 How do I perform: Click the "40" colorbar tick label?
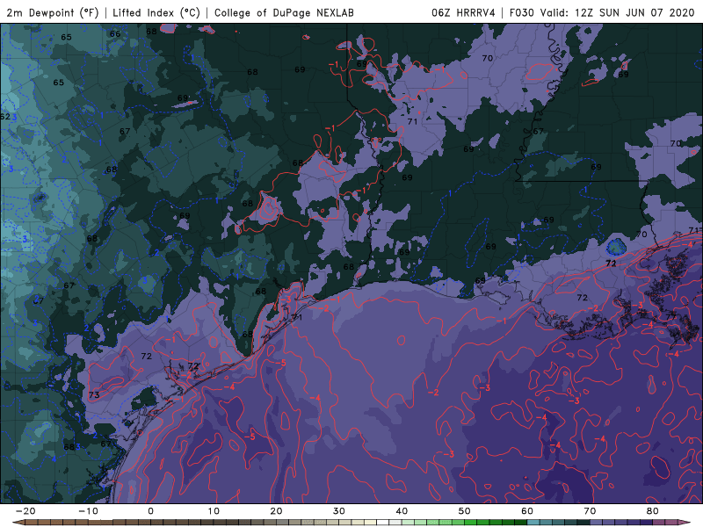click(x=402, y=511)
